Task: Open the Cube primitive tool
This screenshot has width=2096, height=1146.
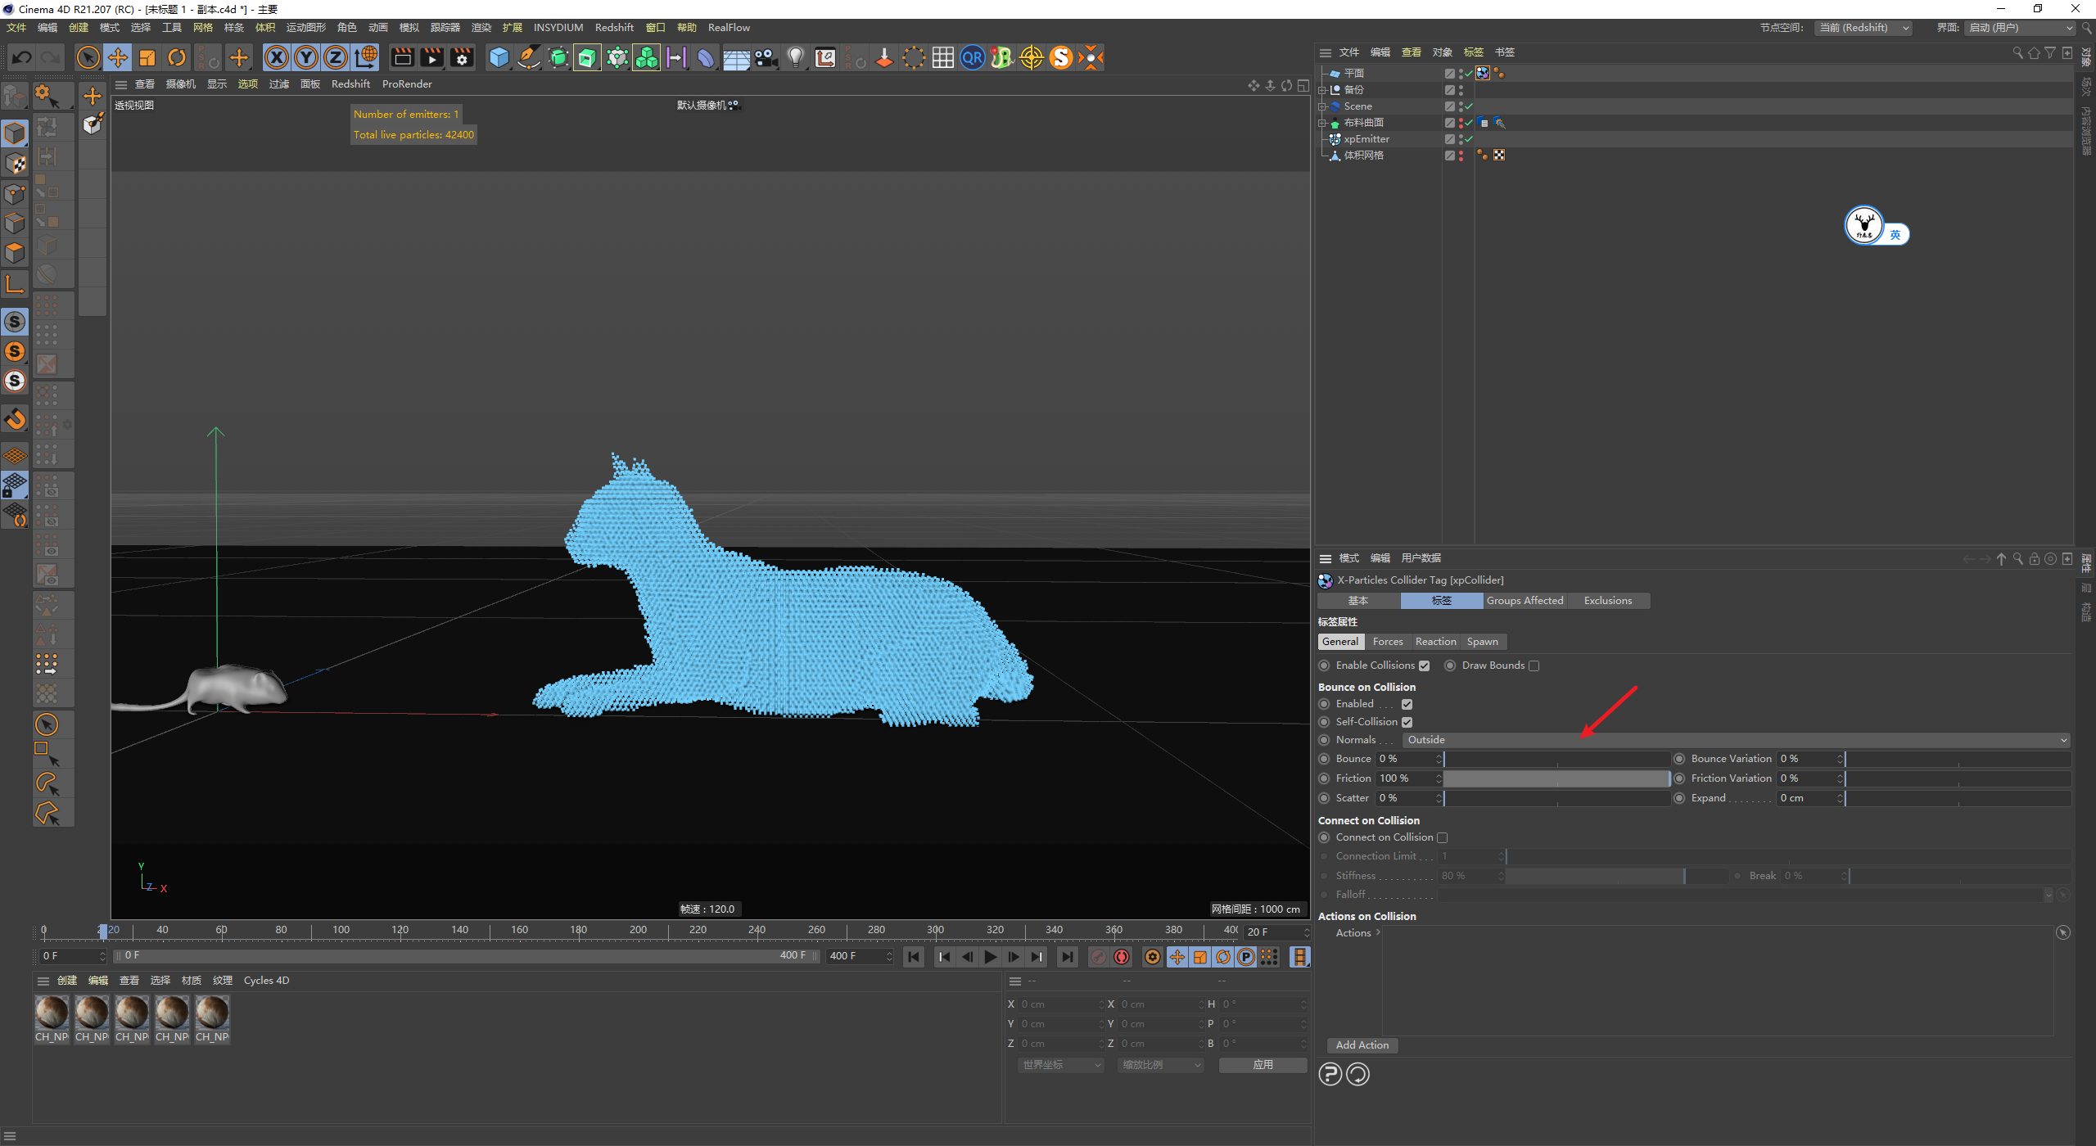Action: click(x=499, y=57)
